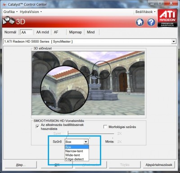Click the OK button
This screenshot has width=180, height=173.
coord(57,165)
